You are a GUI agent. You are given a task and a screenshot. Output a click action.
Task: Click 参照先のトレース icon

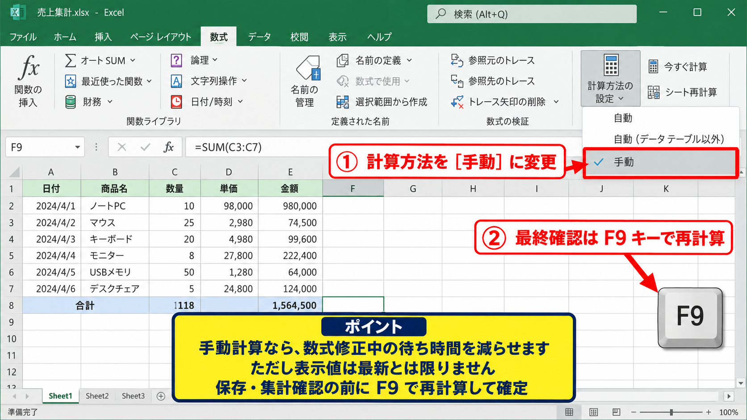(x=457, y=81)
